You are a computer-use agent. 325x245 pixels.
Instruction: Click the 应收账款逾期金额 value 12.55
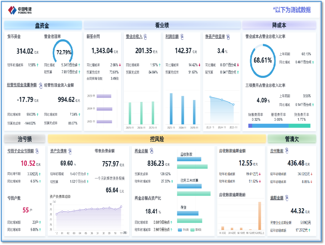tap(246, 163)
